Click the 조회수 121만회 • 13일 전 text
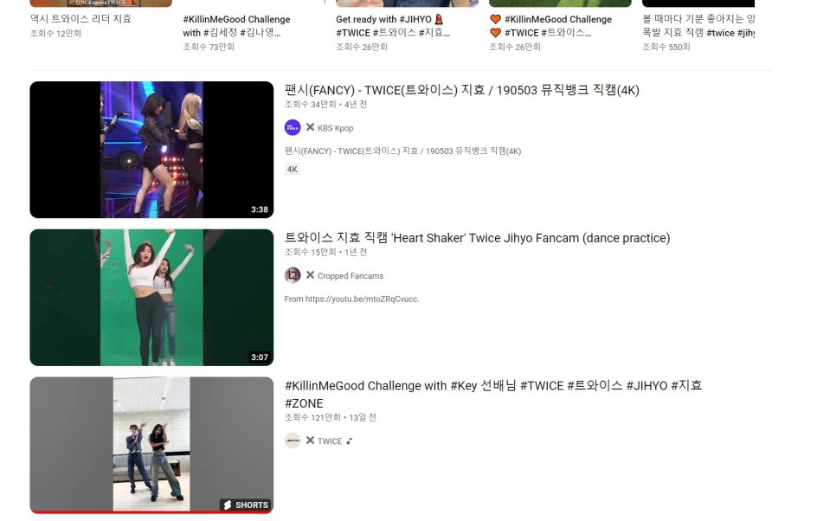Viewport: 836px width, 521px height. pyautogui.click(x=331, y=417)
